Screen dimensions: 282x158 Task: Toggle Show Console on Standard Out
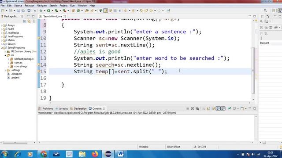pyautogui.click(x=218, y=108)
